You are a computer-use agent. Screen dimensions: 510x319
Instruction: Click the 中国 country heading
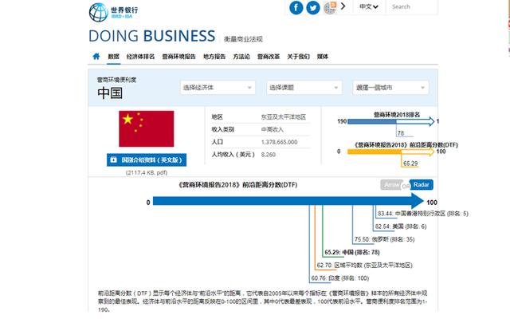pos(110,93)
